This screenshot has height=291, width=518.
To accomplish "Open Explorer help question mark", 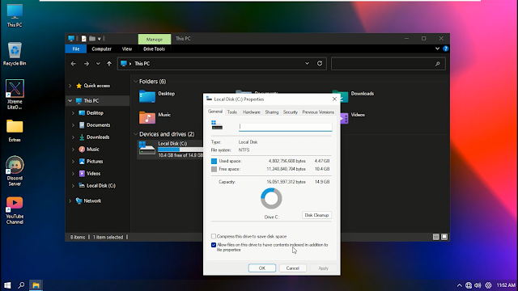I will tap(446, 48).
